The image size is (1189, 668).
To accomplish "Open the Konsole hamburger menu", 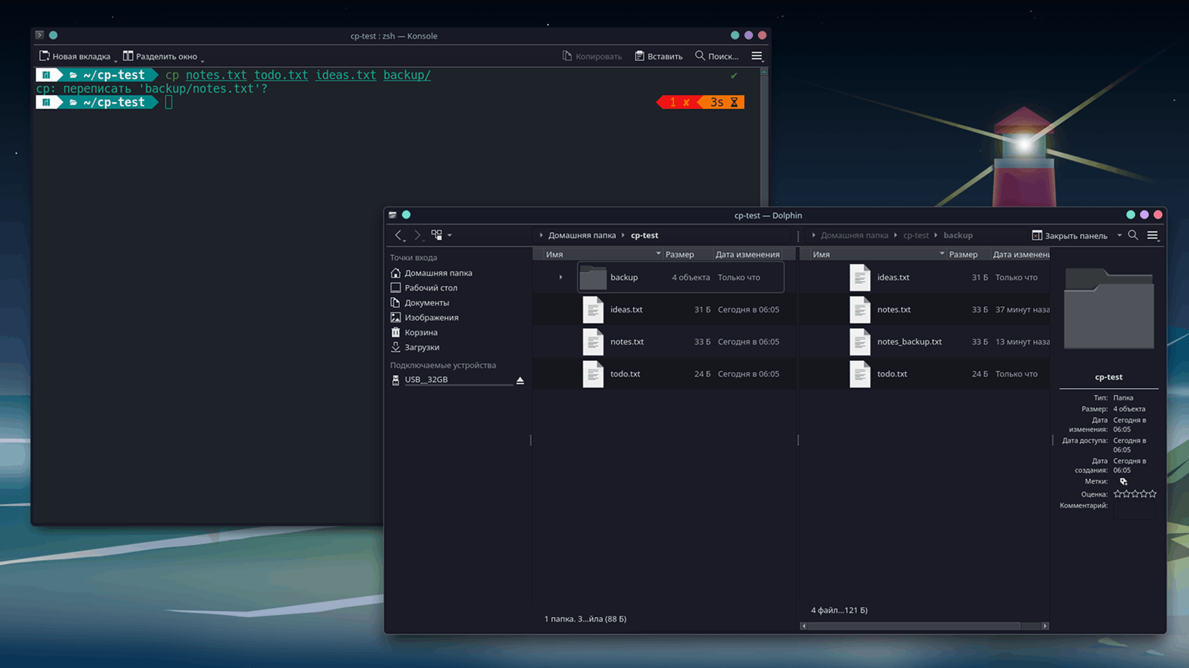I will (x=757, y=56).
